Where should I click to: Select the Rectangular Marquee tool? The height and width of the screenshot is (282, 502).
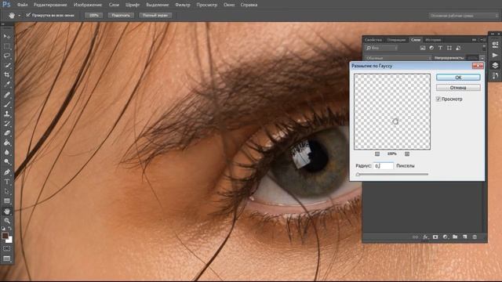pyautogui.click(x=7, y=46)
